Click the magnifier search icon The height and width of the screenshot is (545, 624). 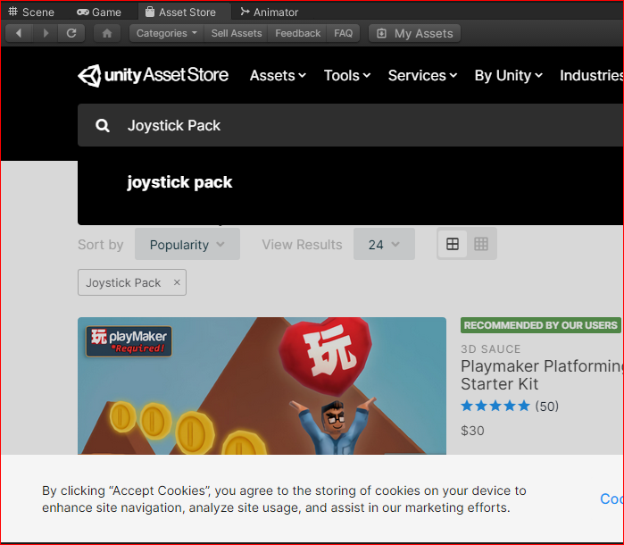(x=103, y=125)
